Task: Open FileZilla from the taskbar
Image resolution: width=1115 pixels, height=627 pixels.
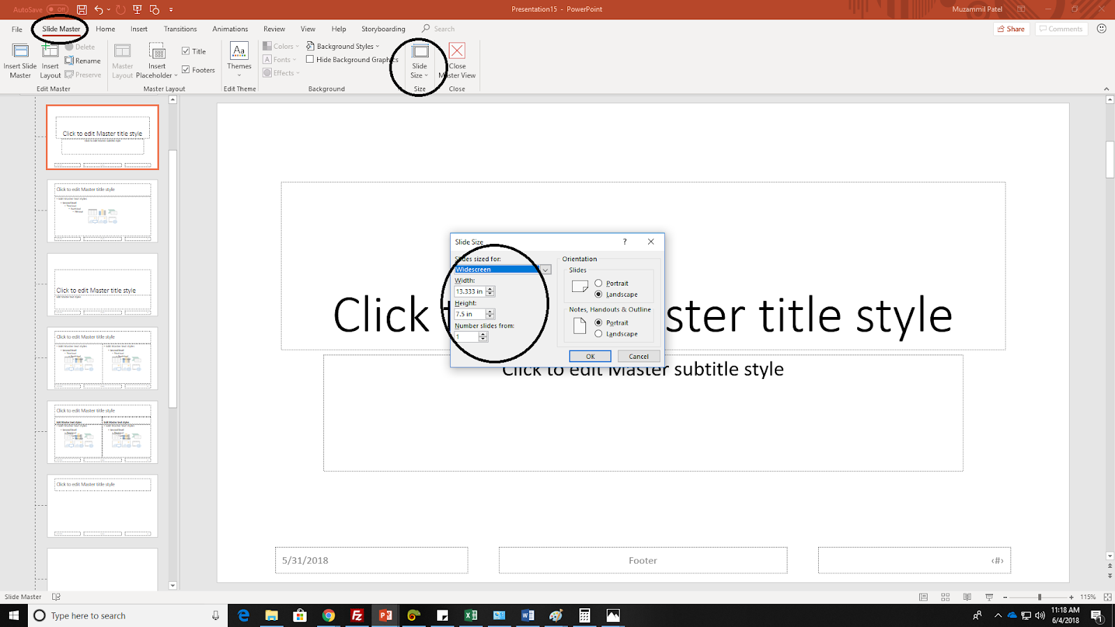Action: (x=357, y=615)
